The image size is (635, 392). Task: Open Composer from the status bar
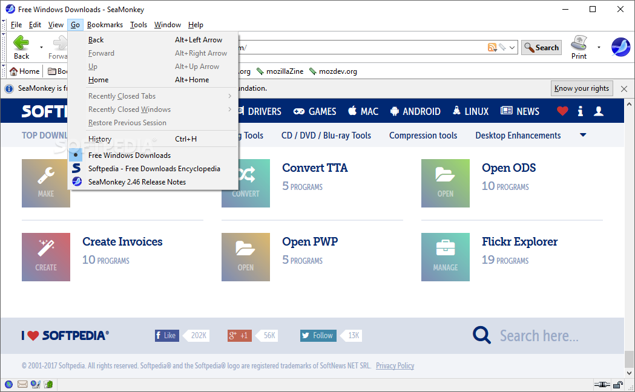[36, 384]
